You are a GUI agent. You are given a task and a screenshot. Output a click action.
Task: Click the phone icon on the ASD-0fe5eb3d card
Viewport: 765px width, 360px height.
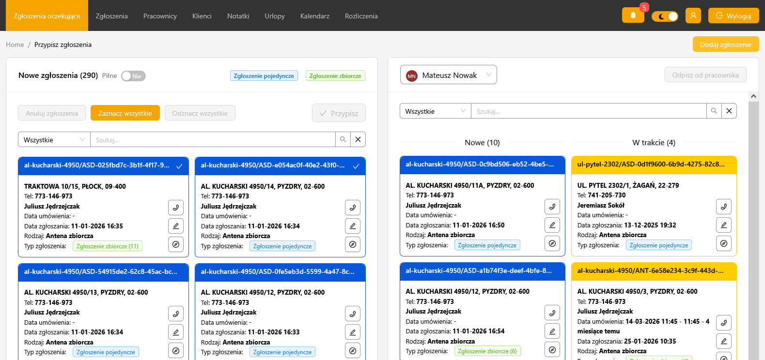(353, 314)
